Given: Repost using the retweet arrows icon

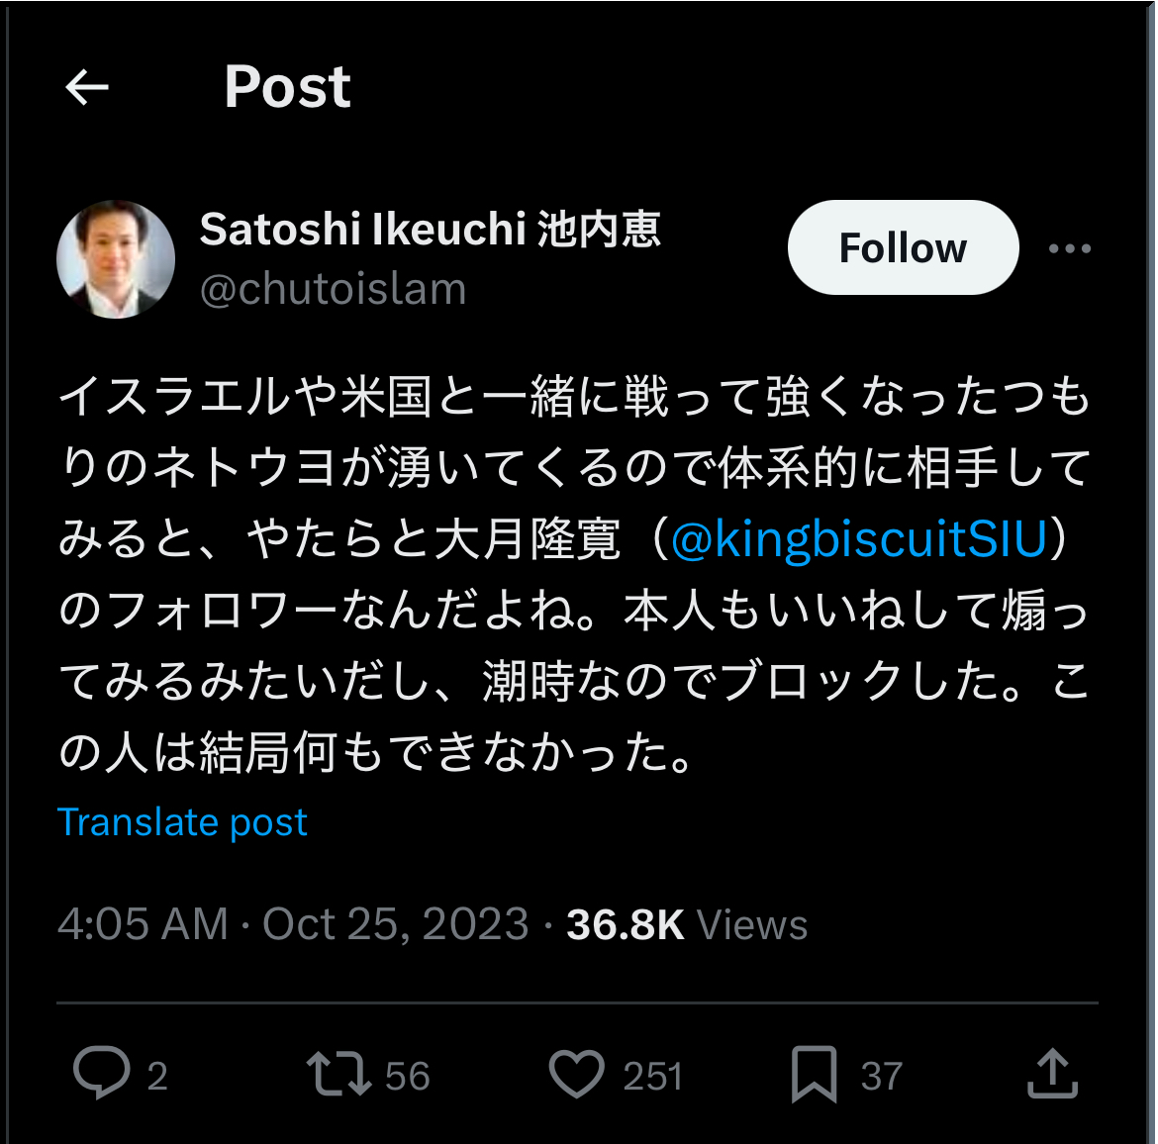Looking at the screenshot, I should (338, 1074).
